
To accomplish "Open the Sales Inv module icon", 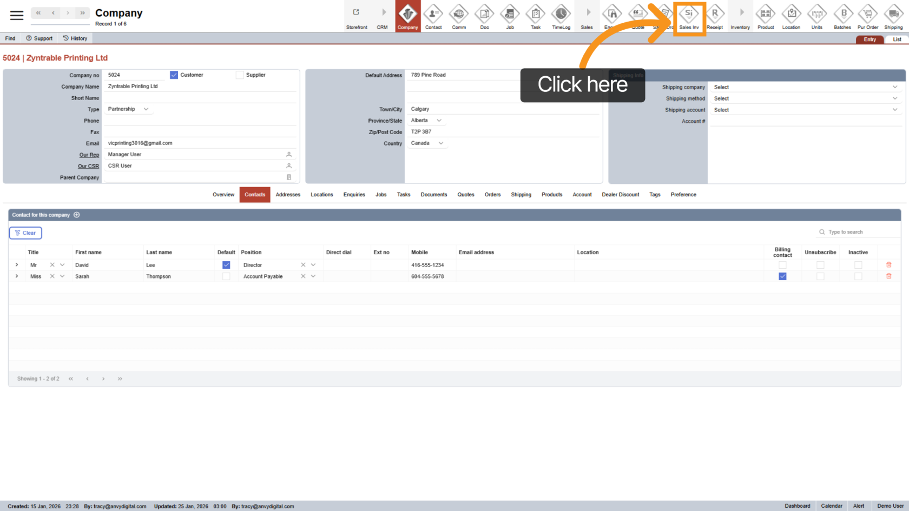I will 689,17.
